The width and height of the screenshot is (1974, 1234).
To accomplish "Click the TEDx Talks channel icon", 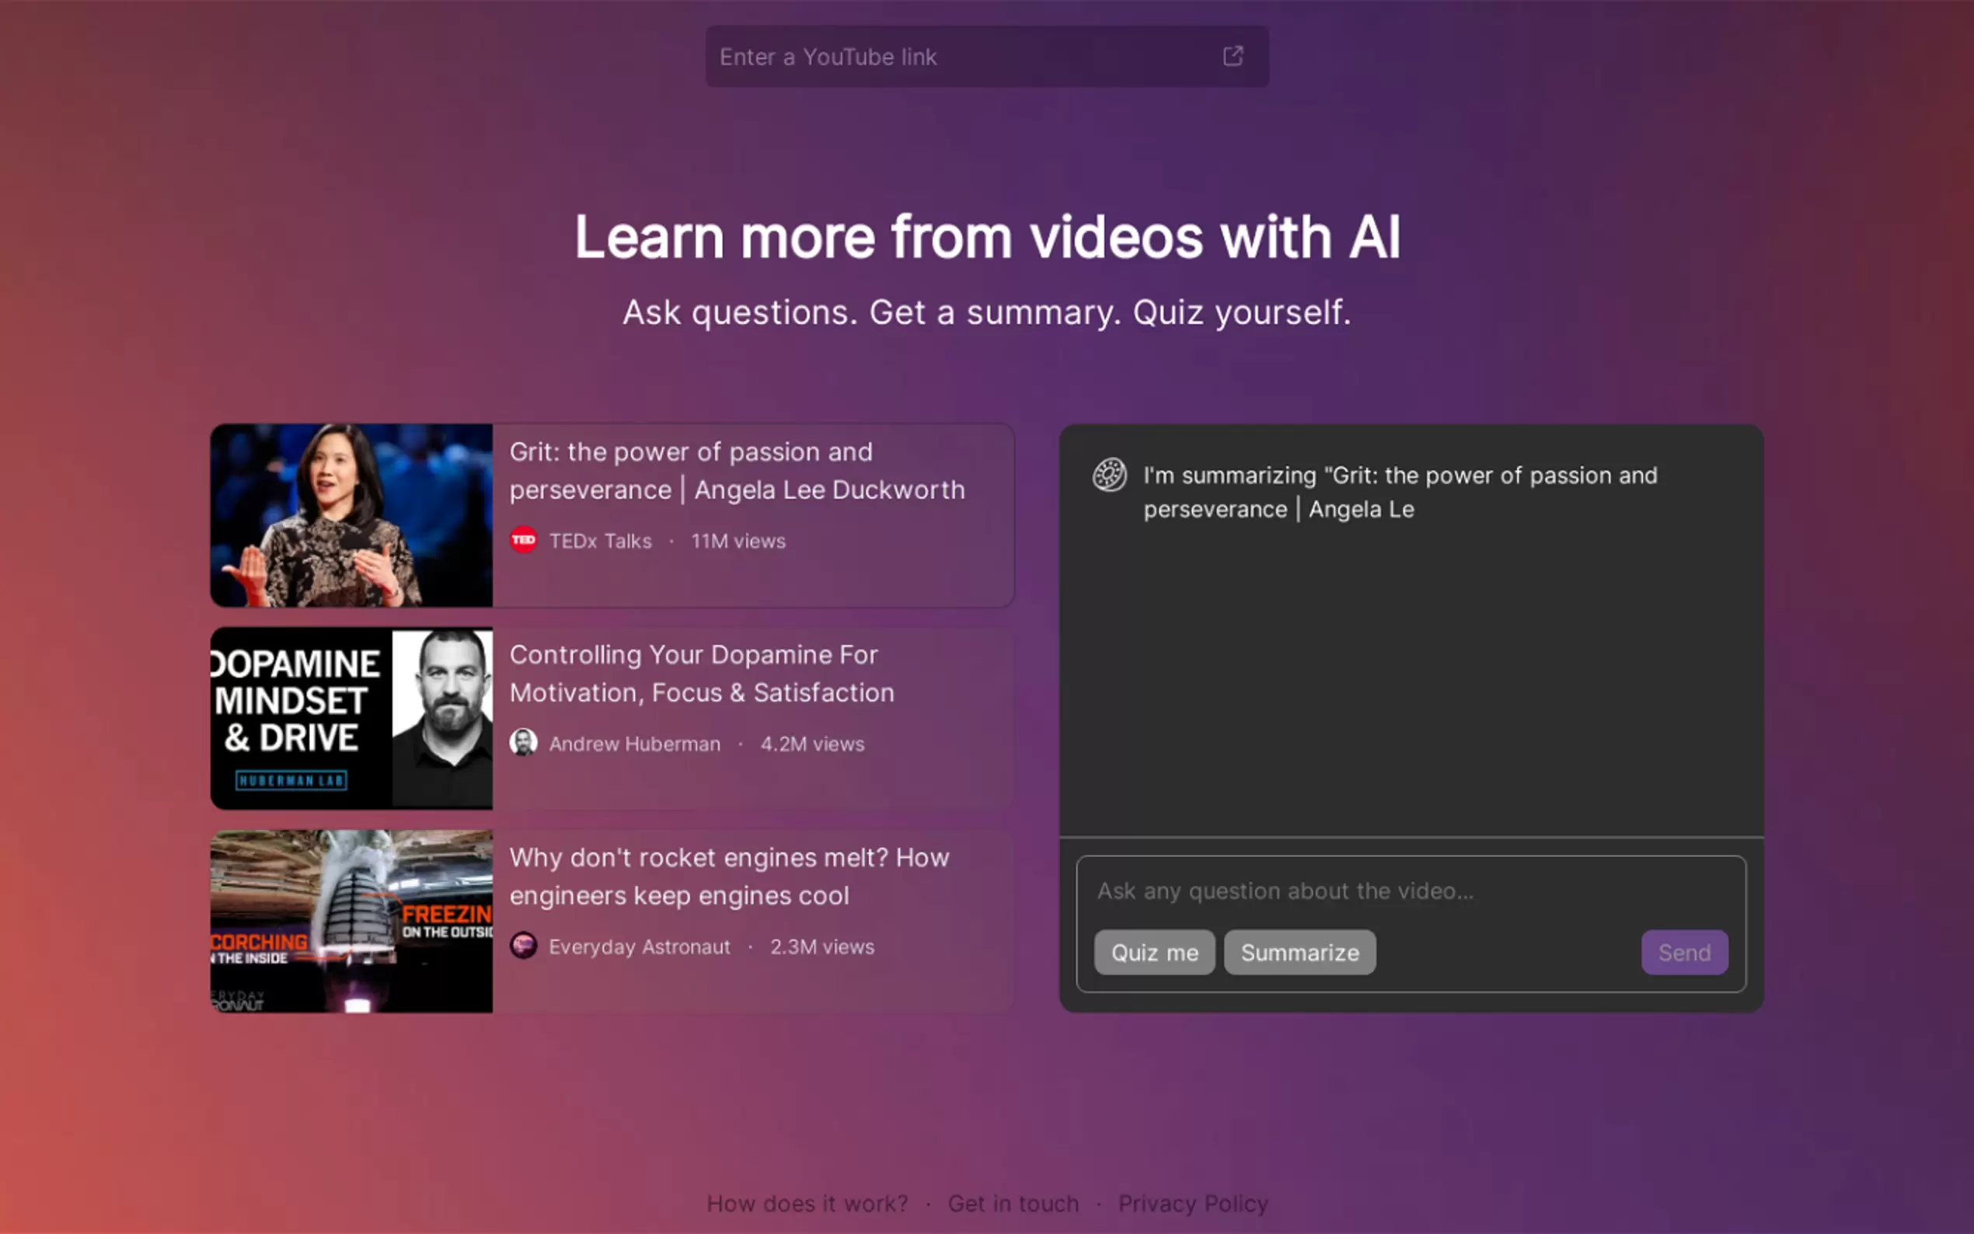I will click(x=524, y=540).
